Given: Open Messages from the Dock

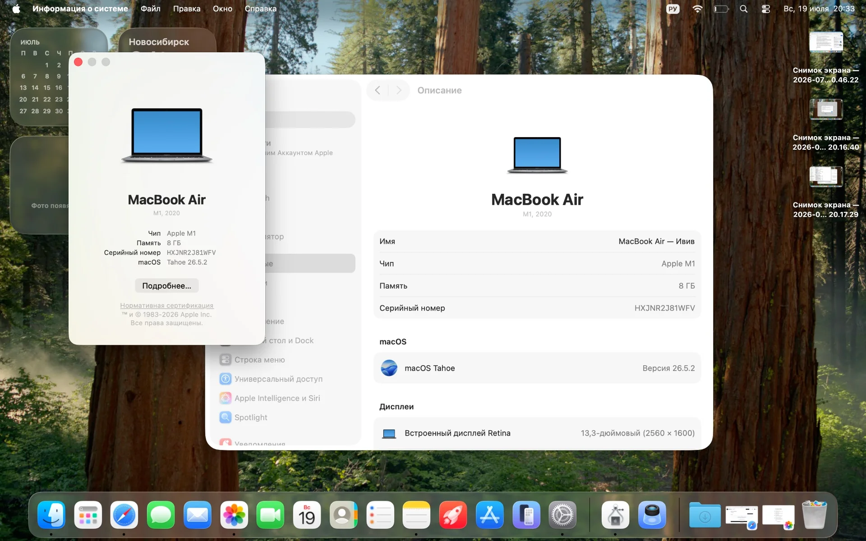Looking at the screenshot, I should (161, 514).
